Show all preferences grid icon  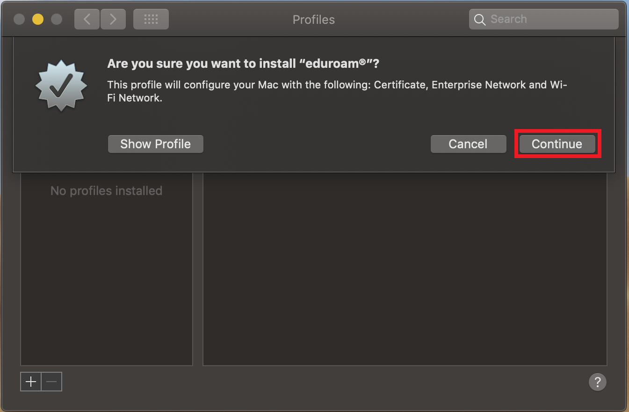[x=151, y=19]
